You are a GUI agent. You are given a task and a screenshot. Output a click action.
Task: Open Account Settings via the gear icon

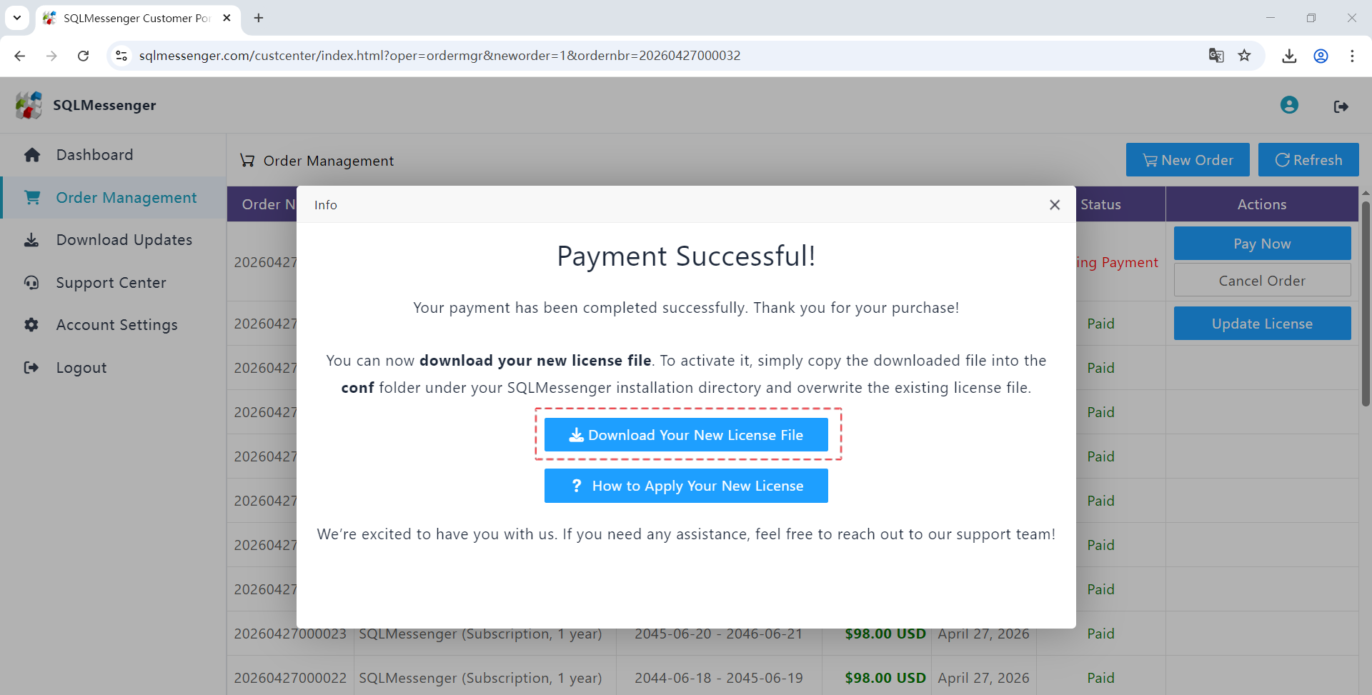(x=116, y=325)
